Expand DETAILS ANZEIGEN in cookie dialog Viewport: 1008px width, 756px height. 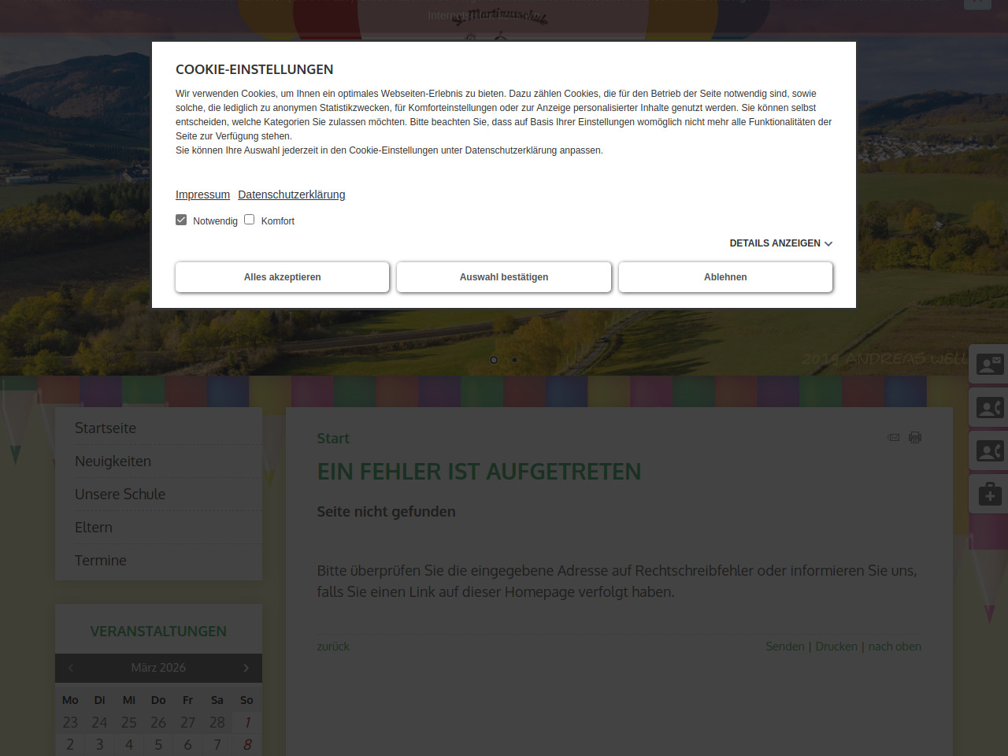(x=780, y=243)
